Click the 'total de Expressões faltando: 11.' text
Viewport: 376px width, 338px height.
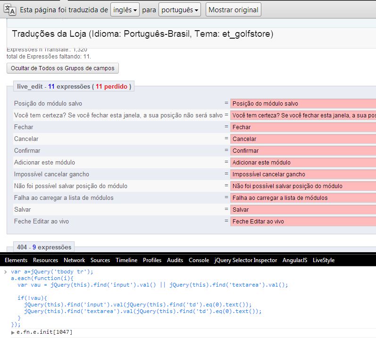49,57
